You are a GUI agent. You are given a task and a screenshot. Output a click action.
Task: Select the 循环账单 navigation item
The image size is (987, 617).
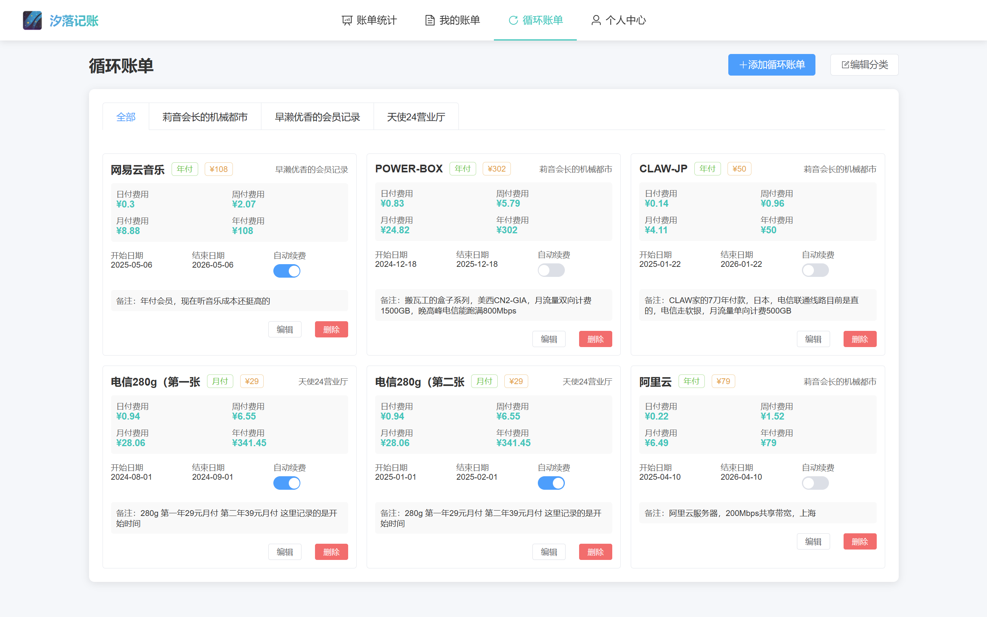pos(536,20)
